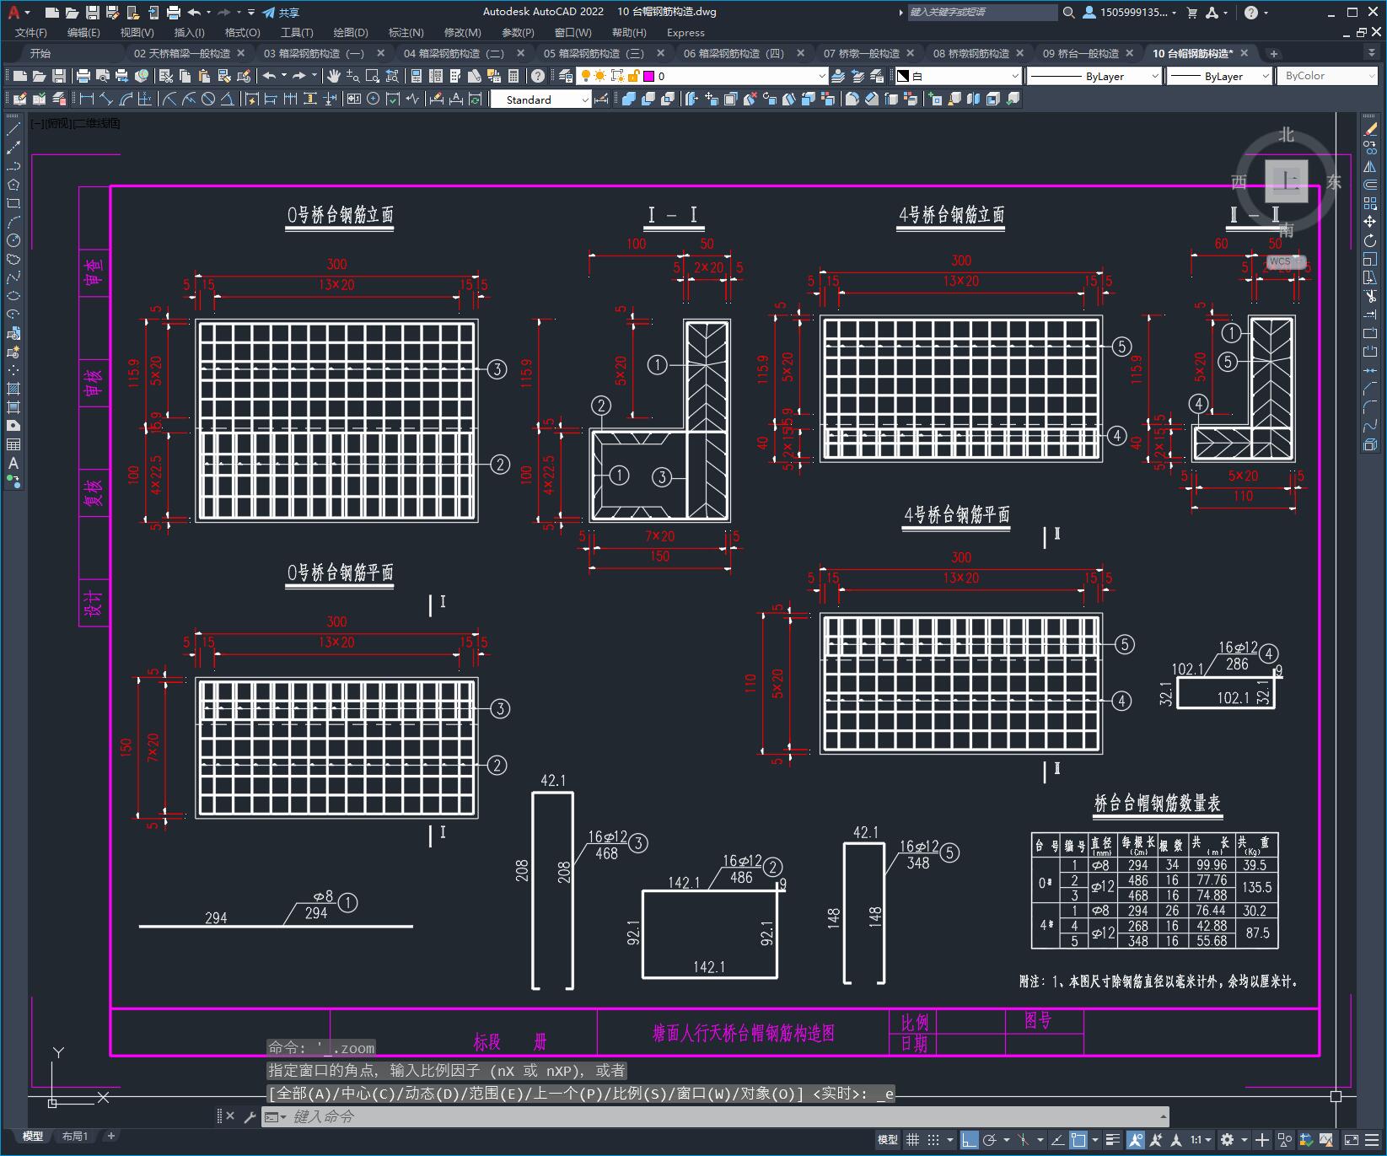
Task: Switch to the 布局1 layout tab
Action: coord(74,1136)
